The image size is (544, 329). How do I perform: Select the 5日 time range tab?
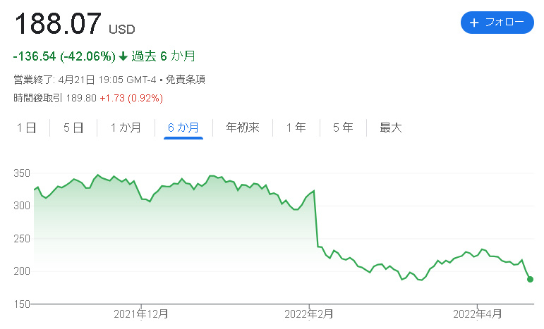click(73, 128)
